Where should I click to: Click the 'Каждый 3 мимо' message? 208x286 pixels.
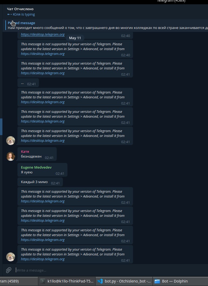[x=40, y=182]
